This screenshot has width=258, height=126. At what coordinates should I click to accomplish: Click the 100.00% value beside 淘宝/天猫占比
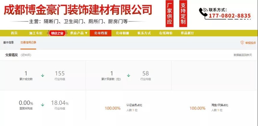coord(197,108)
